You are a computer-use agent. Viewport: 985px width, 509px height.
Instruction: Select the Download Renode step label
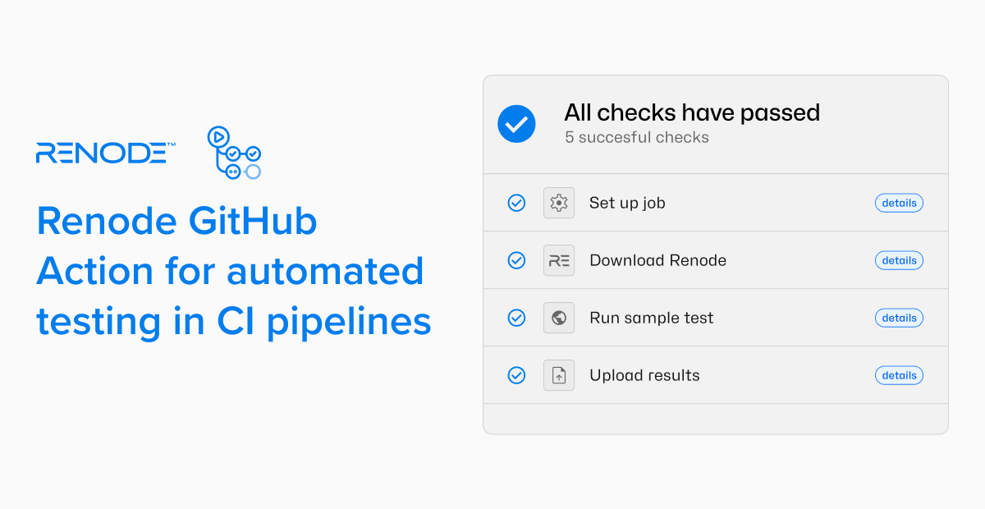657,260
